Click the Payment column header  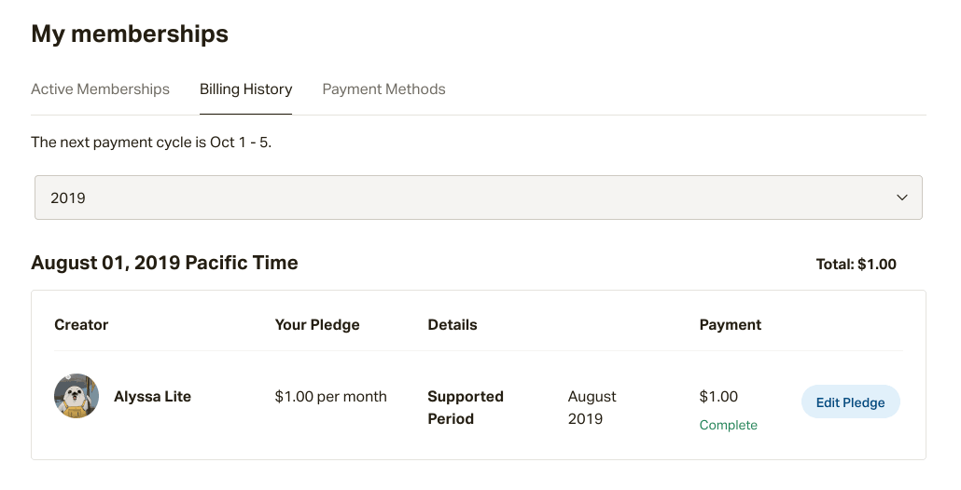(x=731, y=325)
